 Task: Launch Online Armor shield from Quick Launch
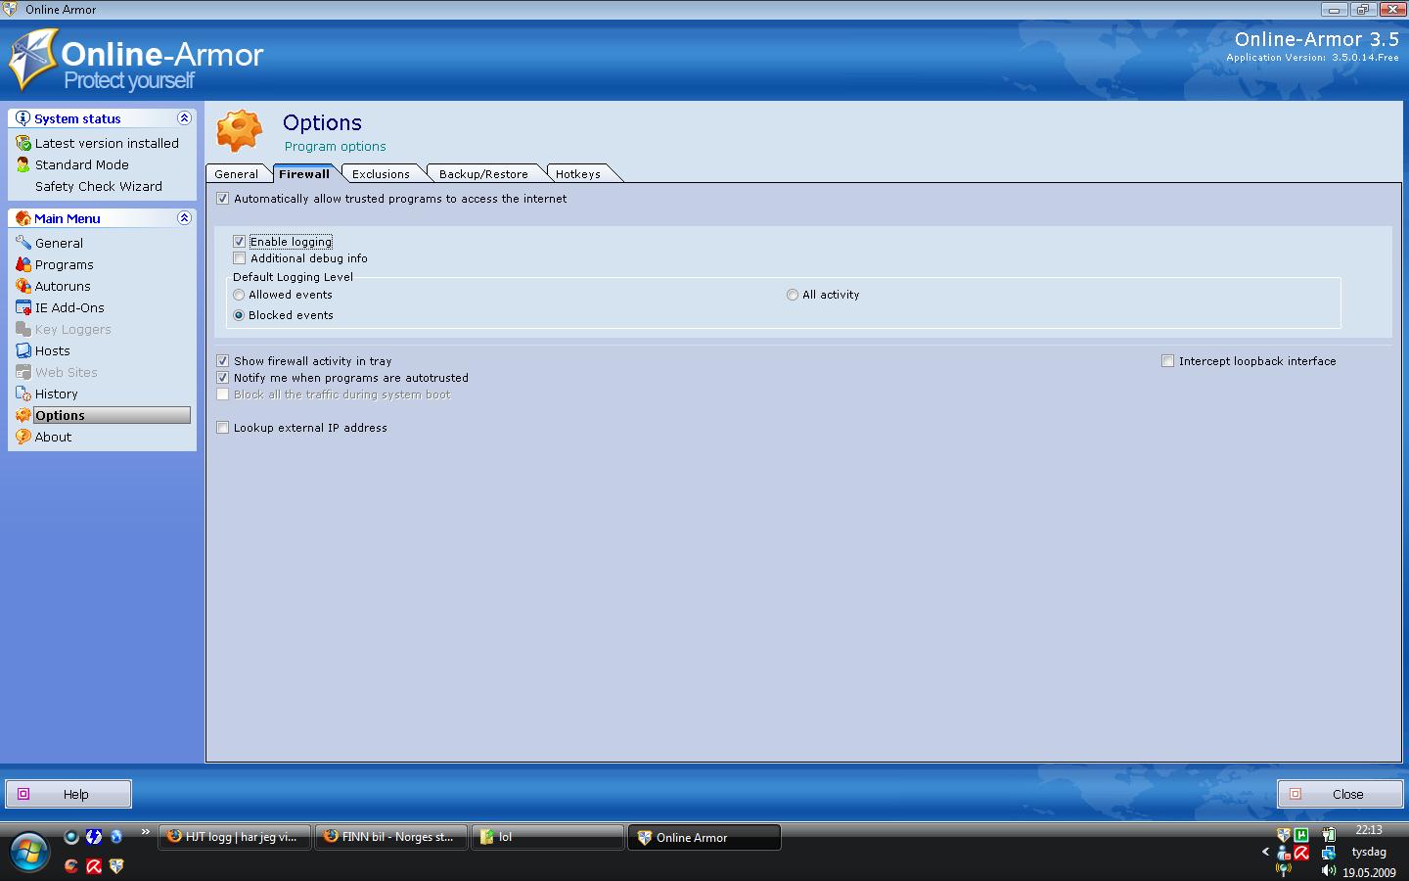click(x=116, y=865)
